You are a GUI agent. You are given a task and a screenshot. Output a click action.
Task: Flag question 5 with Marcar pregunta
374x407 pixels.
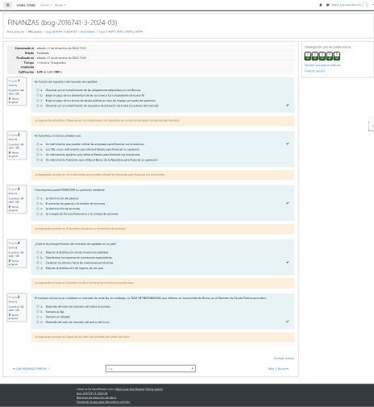pos(14,317)
